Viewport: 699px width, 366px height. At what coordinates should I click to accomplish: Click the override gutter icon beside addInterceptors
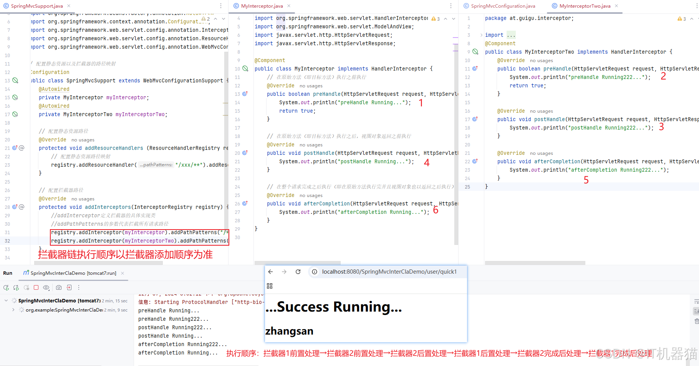point(15,207)
